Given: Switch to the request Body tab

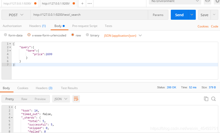Looking at the screenshot, I should point(59,26).
